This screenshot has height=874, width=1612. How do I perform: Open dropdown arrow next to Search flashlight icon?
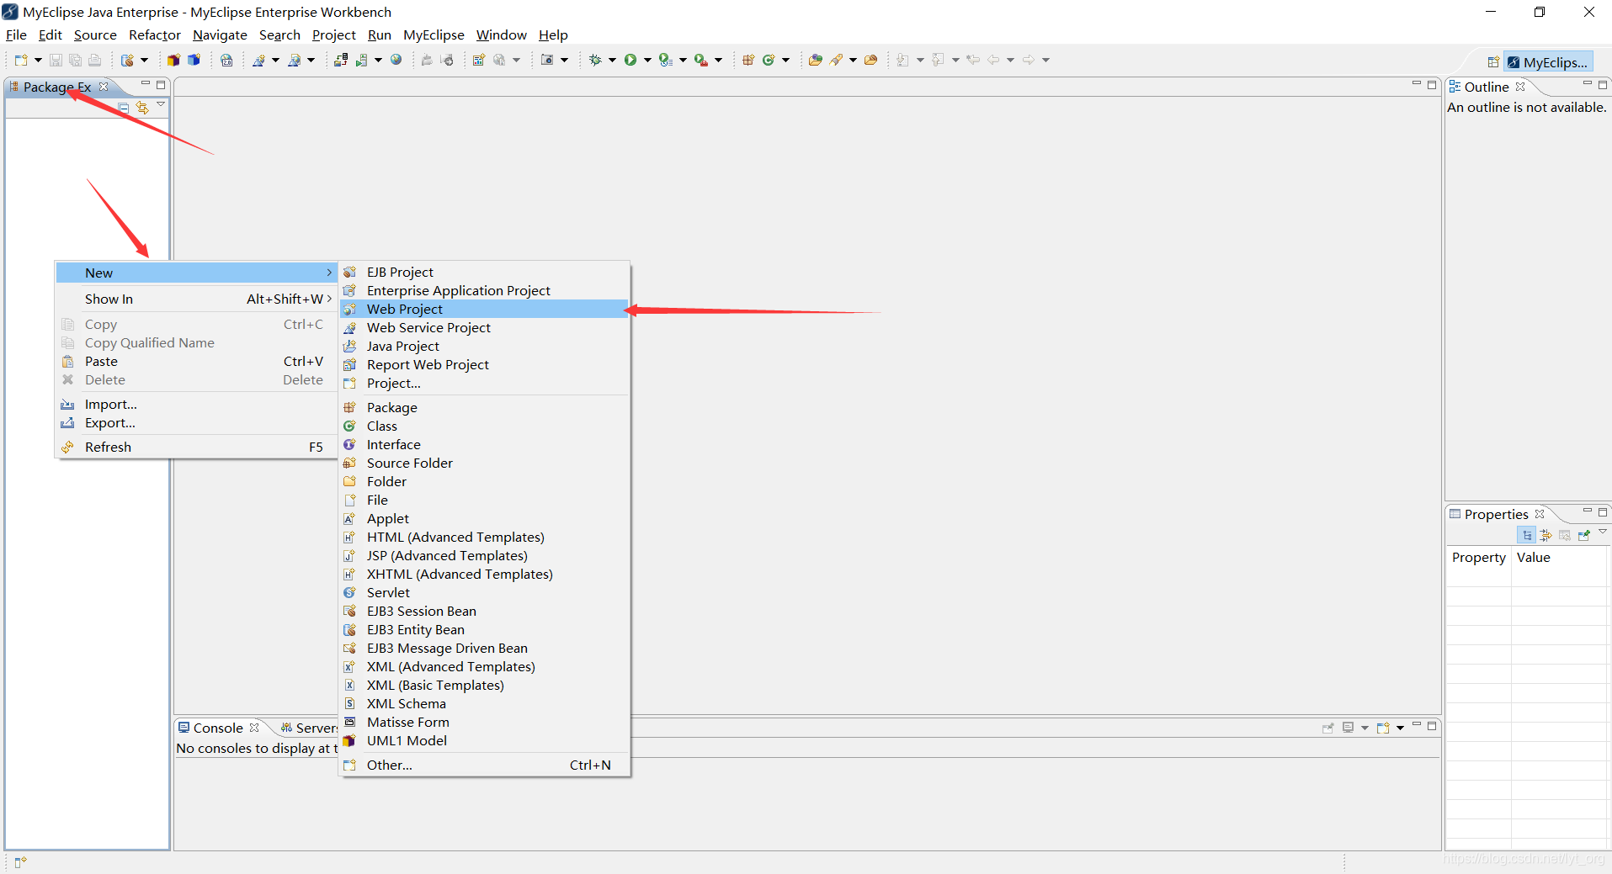(x=853, y=60)
